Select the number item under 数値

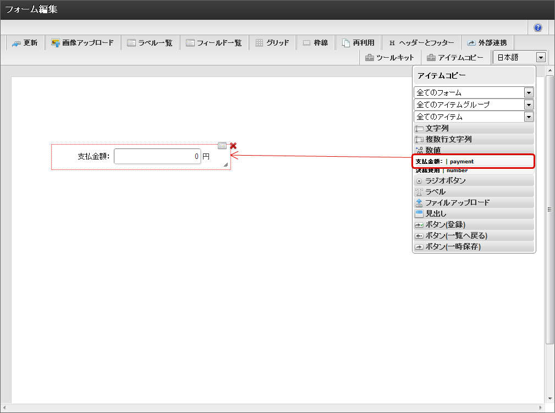(x=474, y=171)
